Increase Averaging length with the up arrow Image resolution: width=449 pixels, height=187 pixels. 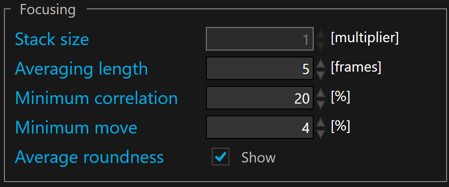pyautogui.click(x=321, y=63)
